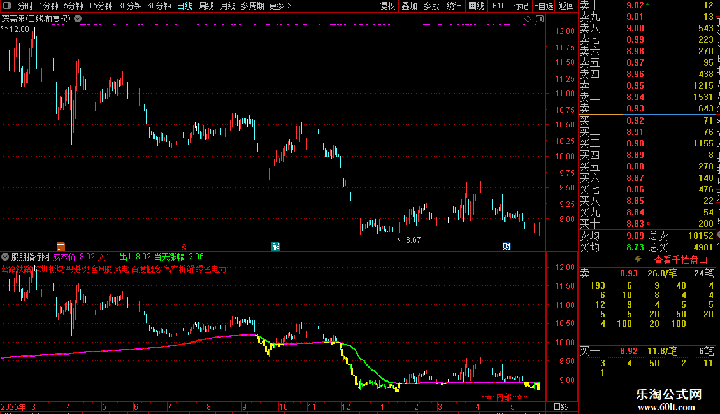Switch to 月线 monthly chart
This screenshot has height=414, width=720.
coord(227,6)
